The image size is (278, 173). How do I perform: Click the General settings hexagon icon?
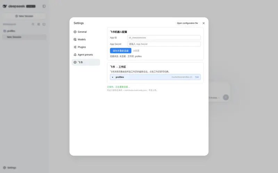[x=75, y=32]
